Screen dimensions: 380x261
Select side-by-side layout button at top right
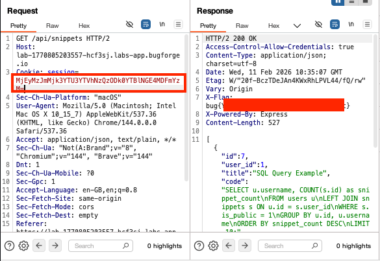pos(338,2)
